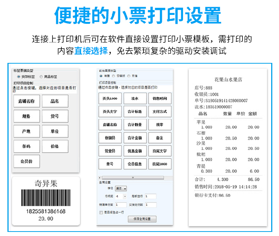Select the 商品标签 radio option

(x=41, y=77)
